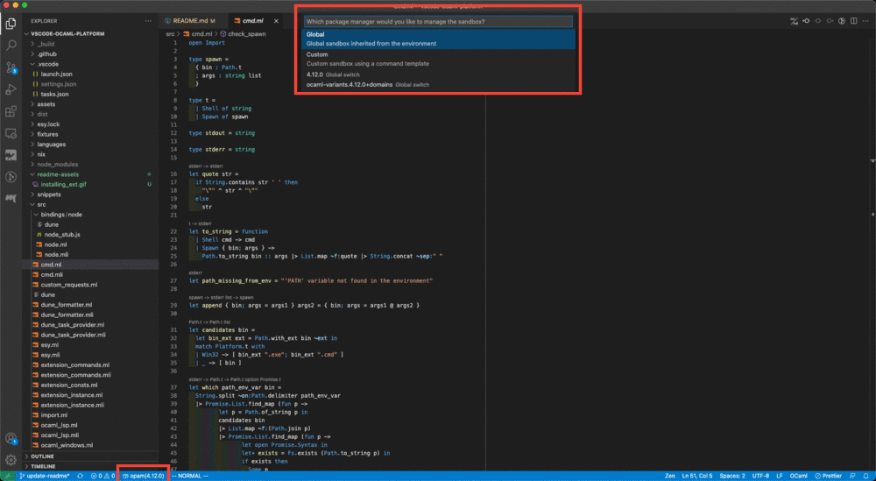Select Global sandbox option
This screenshot has height=481, width=876.
click(439, 39)
